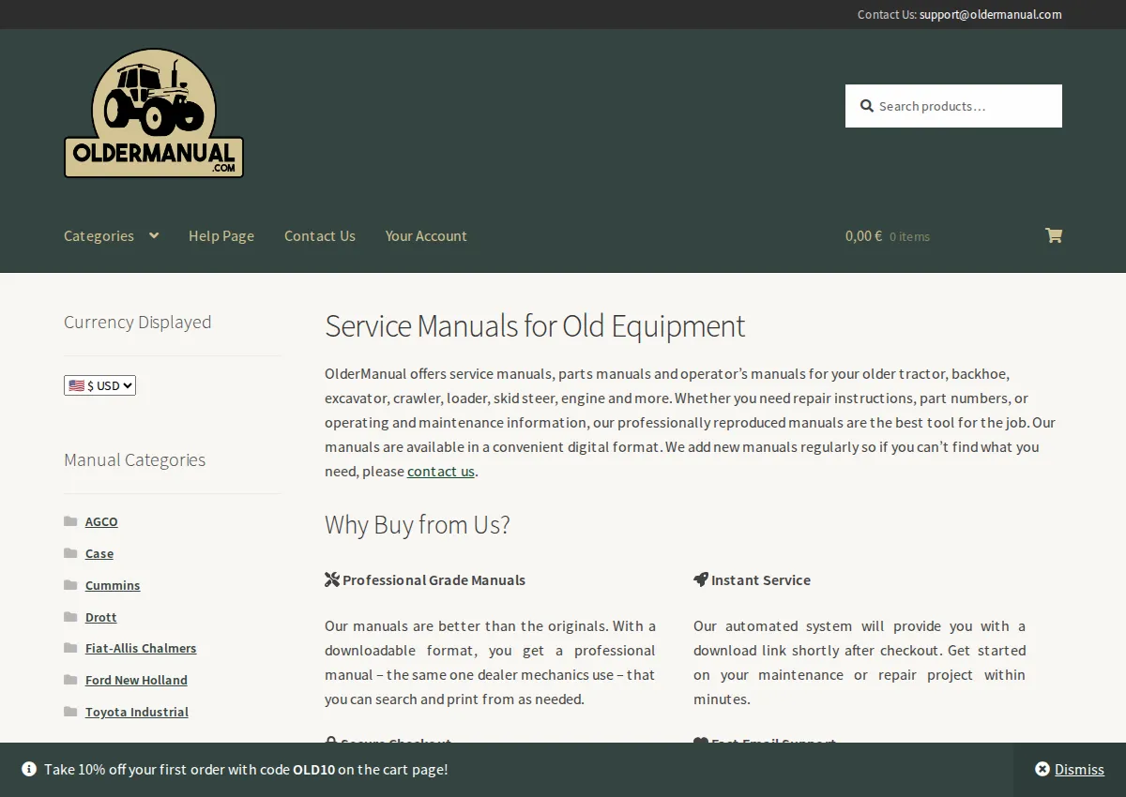Open the shopping cart icon
Image resolution: width=1126 pixels, height=797 pixels.
(x=1054, y=235)
